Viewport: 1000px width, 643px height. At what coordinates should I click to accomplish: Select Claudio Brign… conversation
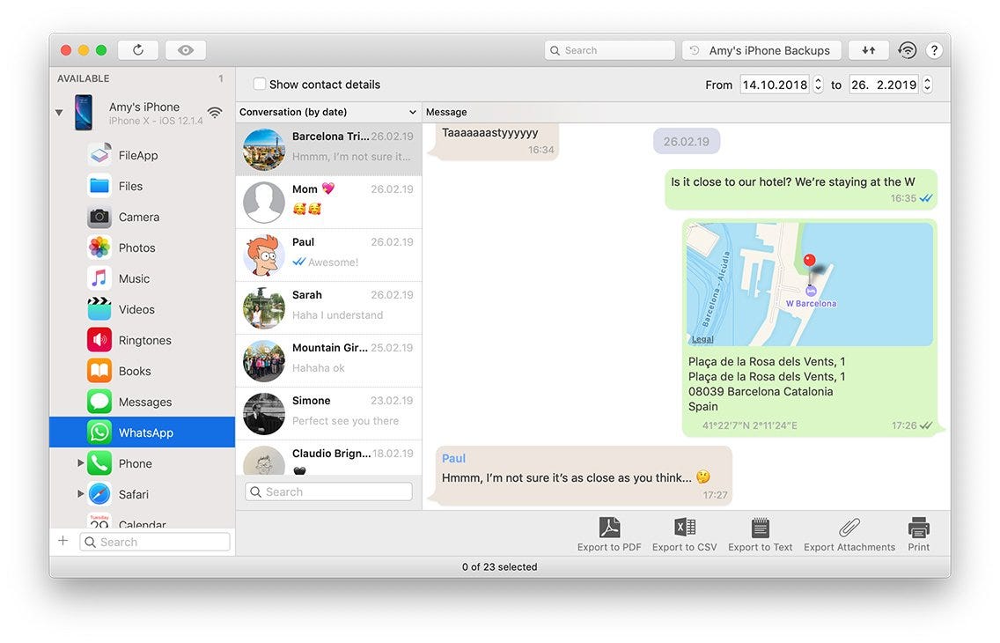pyautogui.click(x=328, y=458)
